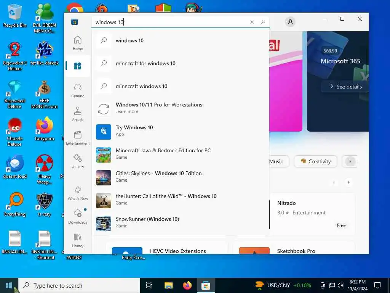Open Minecraft: Java & Bedrock Edition result
Screen dimensions: 390x293
(x=181, y=154)
